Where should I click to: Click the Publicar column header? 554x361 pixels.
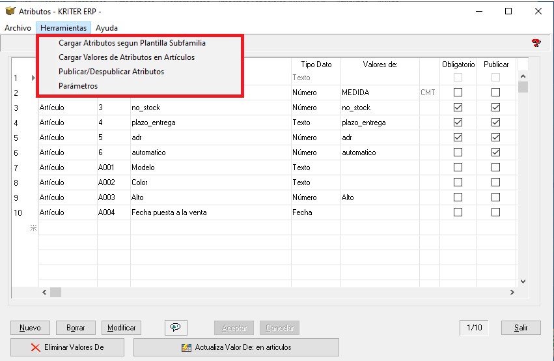pyautogui.click(x=496, y=65)
